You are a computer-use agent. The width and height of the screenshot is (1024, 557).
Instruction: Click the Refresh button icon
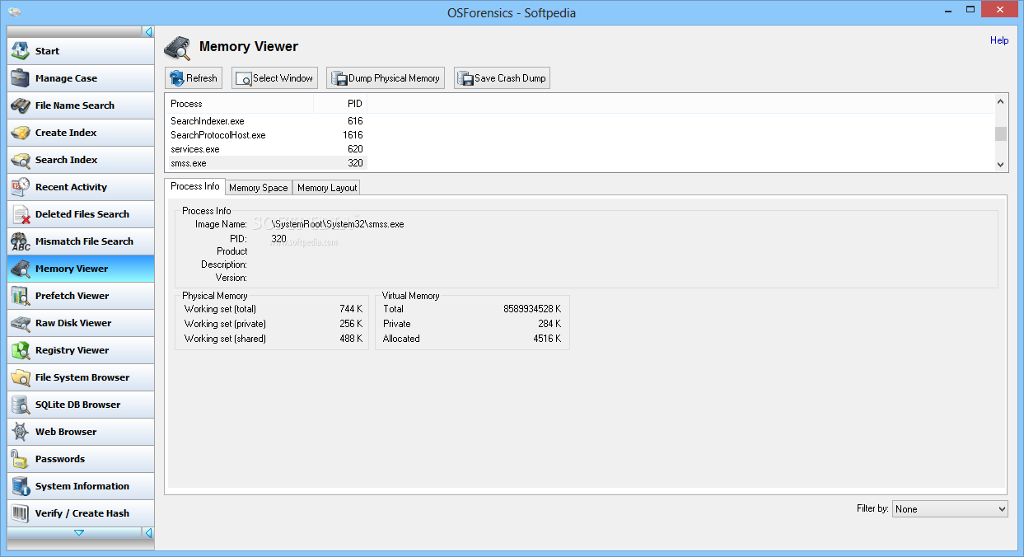(176, 78)
